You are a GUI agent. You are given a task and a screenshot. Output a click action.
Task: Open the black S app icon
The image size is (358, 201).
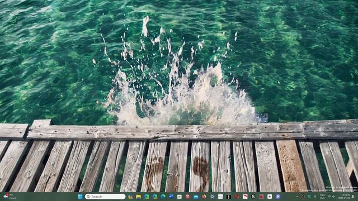click(253, 197)
